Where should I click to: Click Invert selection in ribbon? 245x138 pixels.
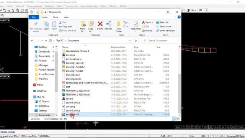point(165,31)
